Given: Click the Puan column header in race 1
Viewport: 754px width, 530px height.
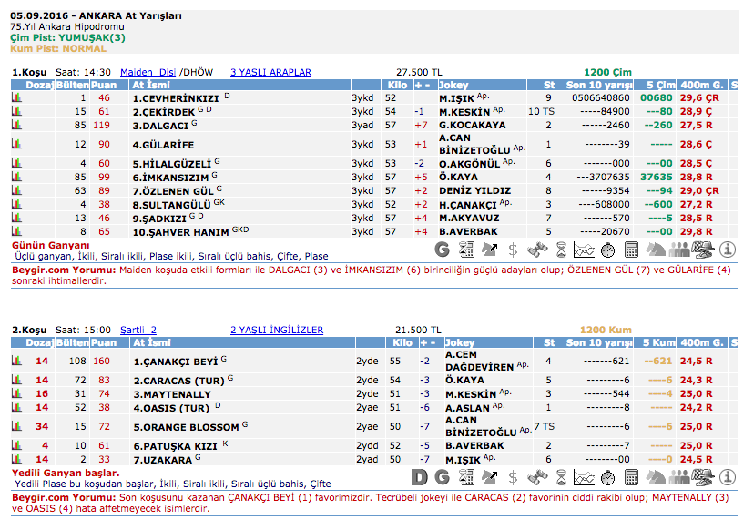Looking at the screenshot, I should click(104, 85).
